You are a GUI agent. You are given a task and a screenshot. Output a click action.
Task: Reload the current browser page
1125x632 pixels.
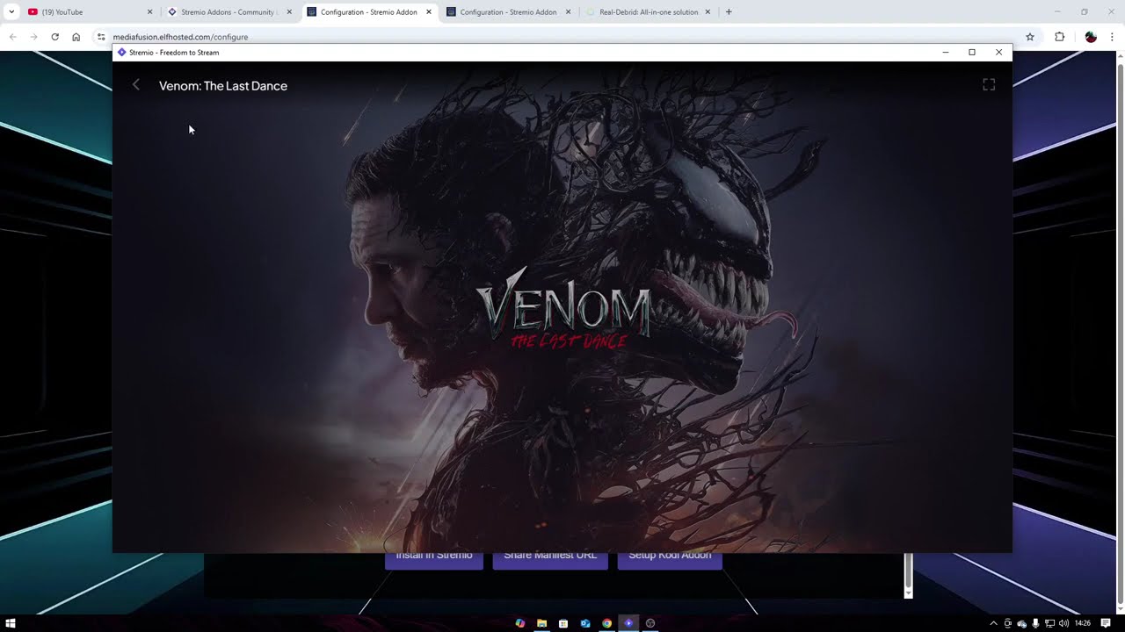(x=54, y=37)
